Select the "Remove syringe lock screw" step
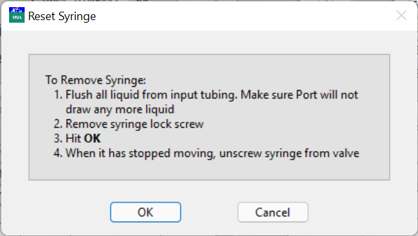 click(x=128, y=124)
